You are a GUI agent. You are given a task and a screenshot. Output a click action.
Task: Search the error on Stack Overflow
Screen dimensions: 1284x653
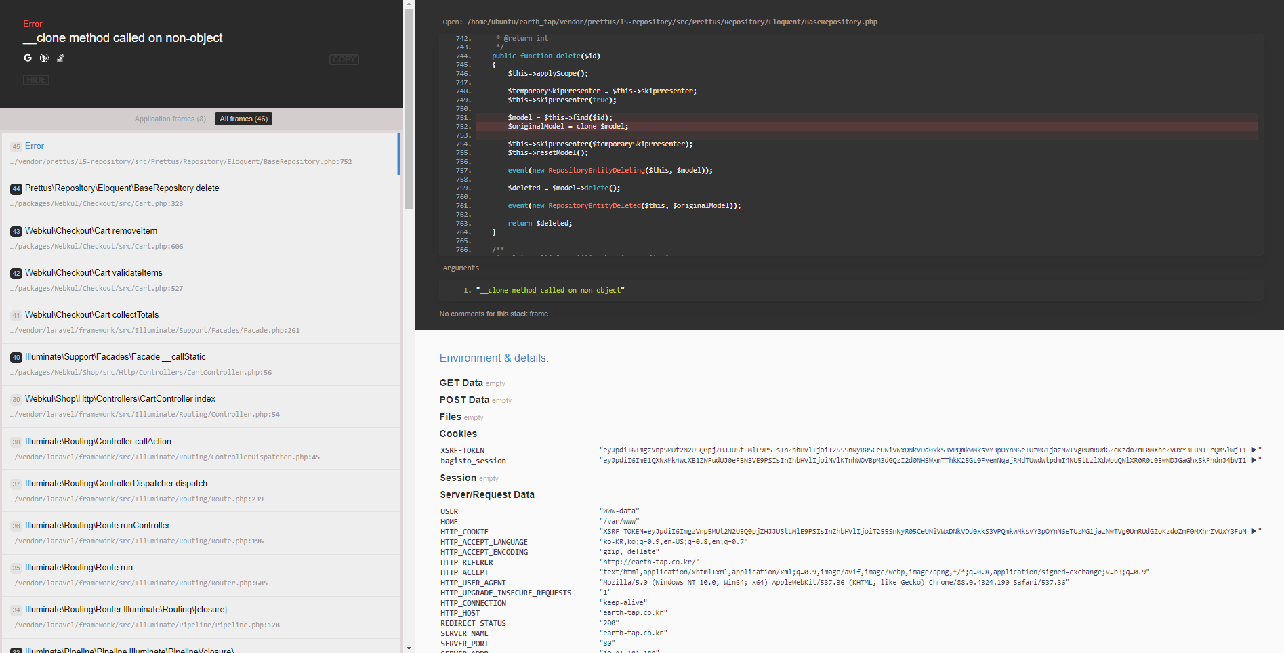(x=60, y=58)
